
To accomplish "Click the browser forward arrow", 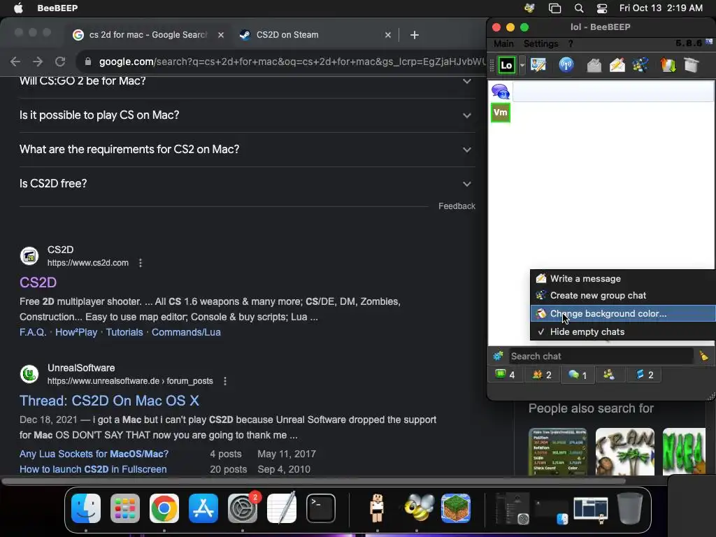I will 38,62.
